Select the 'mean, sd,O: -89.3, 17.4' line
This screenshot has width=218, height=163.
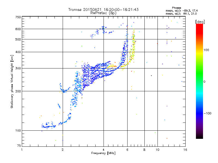point(182,11)
